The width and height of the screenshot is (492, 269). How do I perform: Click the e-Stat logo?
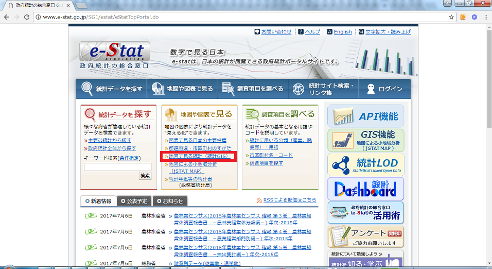[114, 55]
